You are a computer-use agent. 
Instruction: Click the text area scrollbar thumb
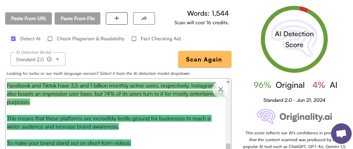228,146
